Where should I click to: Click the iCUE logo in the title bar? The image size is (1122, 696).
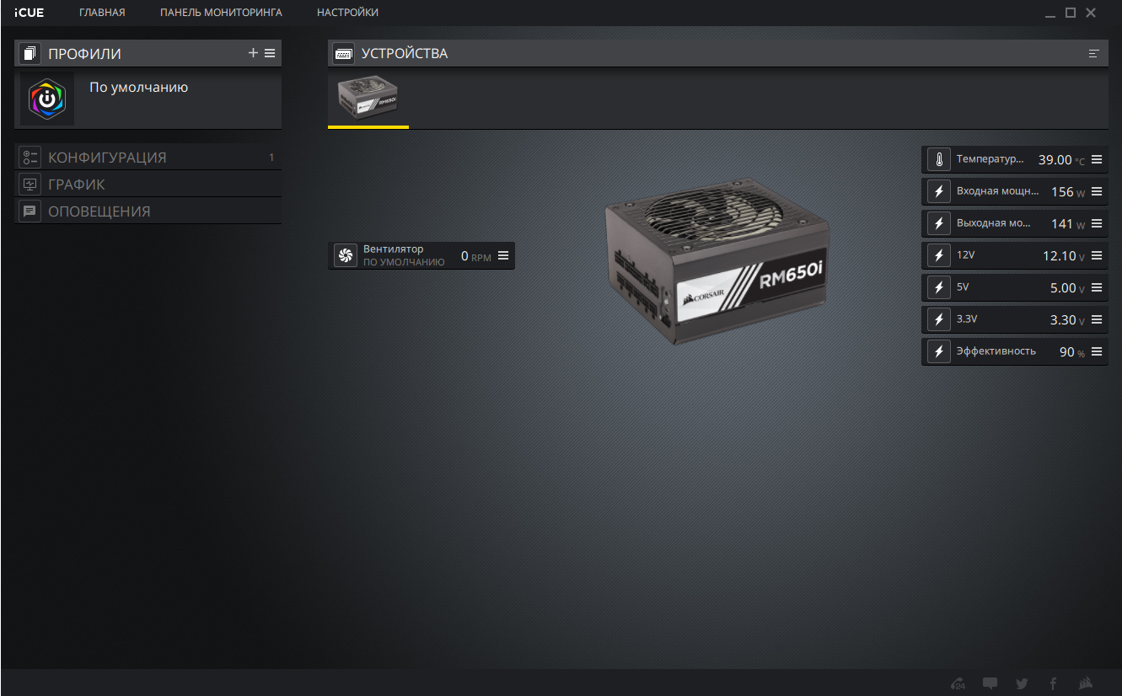coord(29,13)
